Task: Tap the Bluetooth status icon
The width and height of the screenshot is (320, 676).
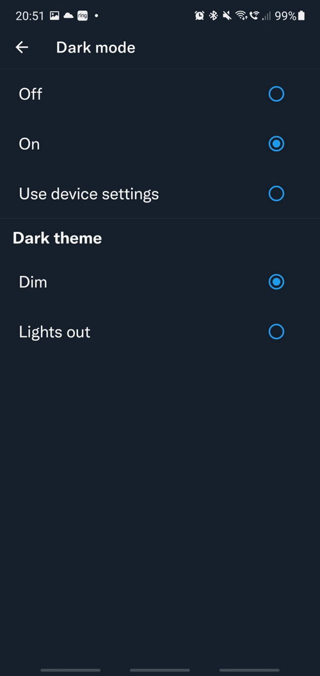Action: pyautogui.click(x=213, y=16)
